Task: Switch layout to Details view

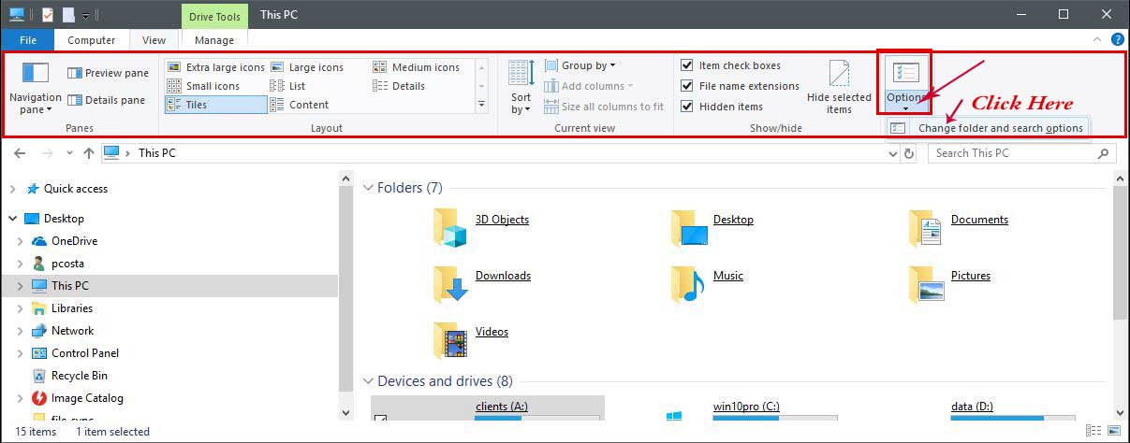Action: point(400,86)
